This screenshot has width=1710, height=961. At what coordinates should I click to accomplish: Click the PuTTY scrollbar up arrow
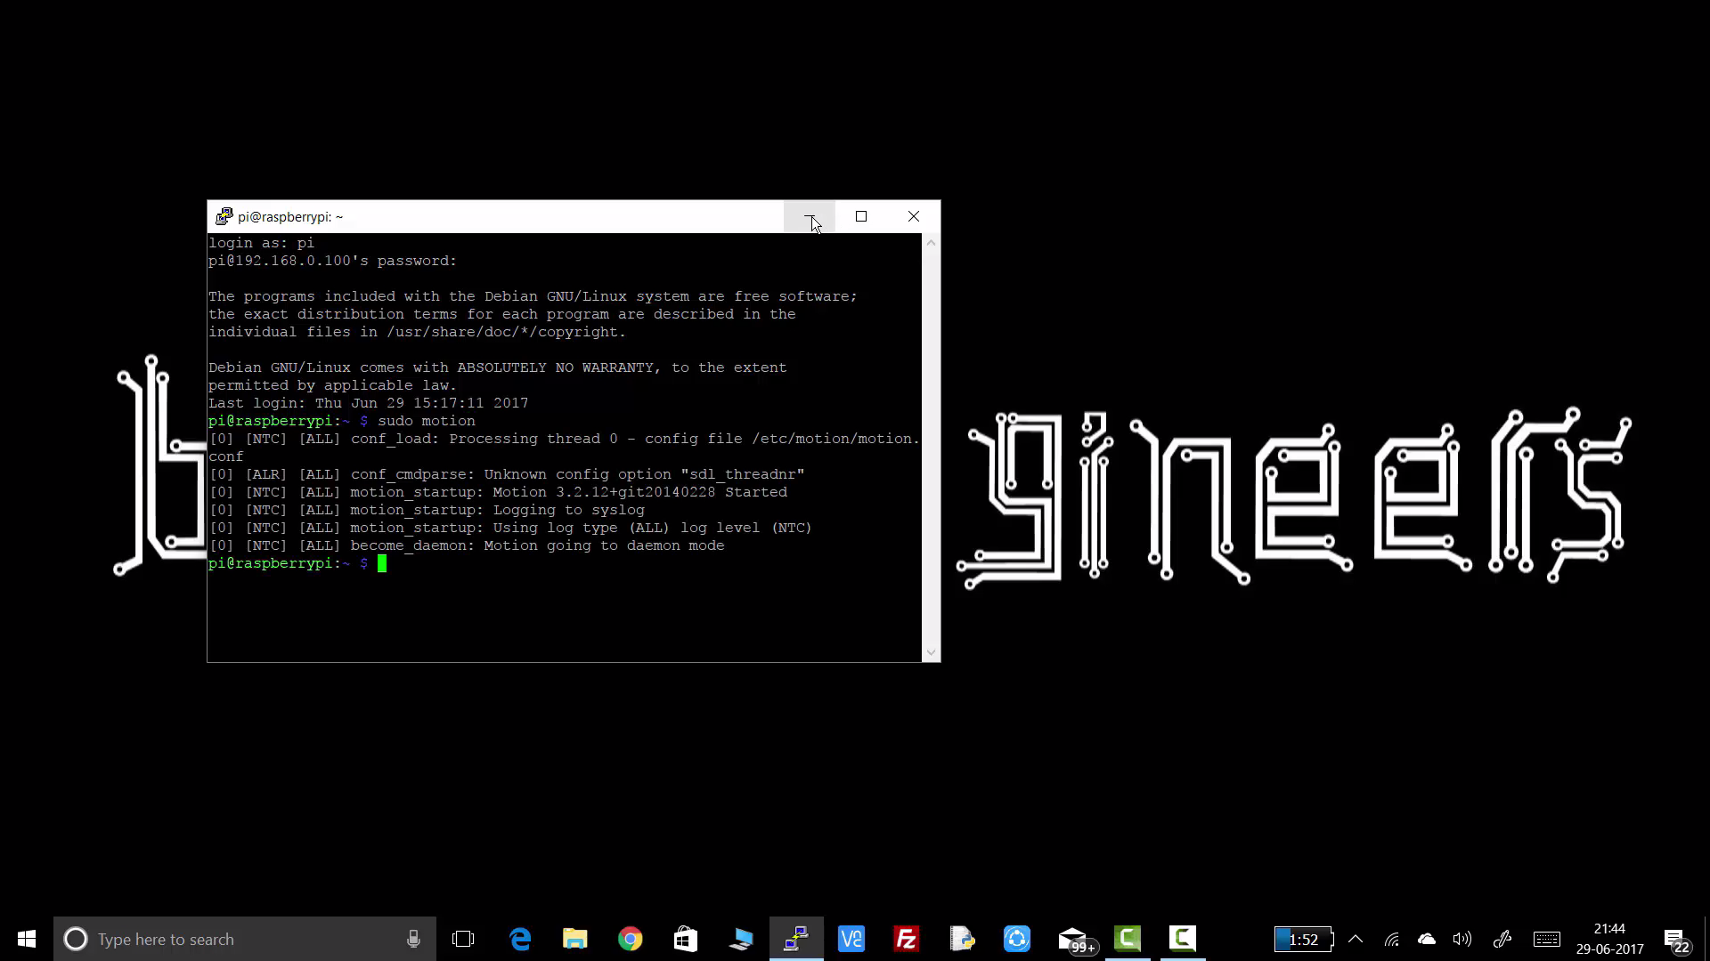pyautogui.click(x=931, y=242)
